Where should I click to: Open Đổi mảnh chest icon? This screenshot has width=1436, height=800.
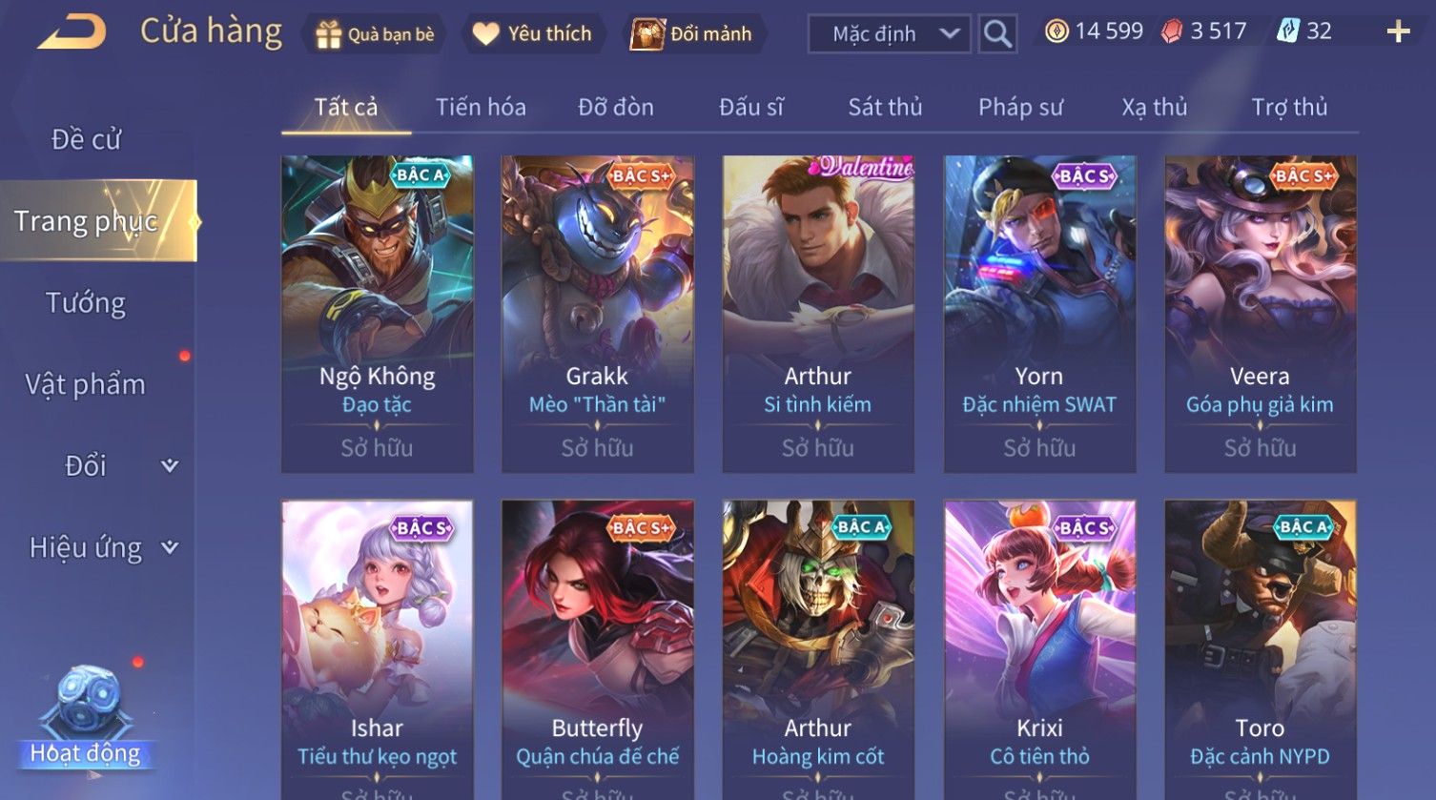pos(646,33)
